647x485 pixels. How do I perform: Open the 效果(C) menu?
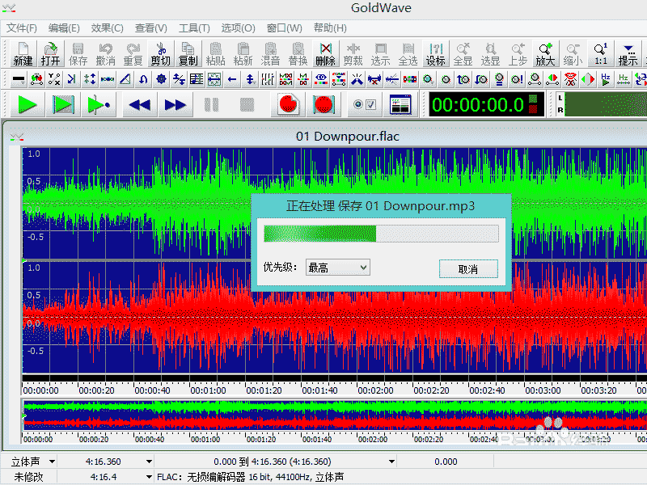(105, 27)
